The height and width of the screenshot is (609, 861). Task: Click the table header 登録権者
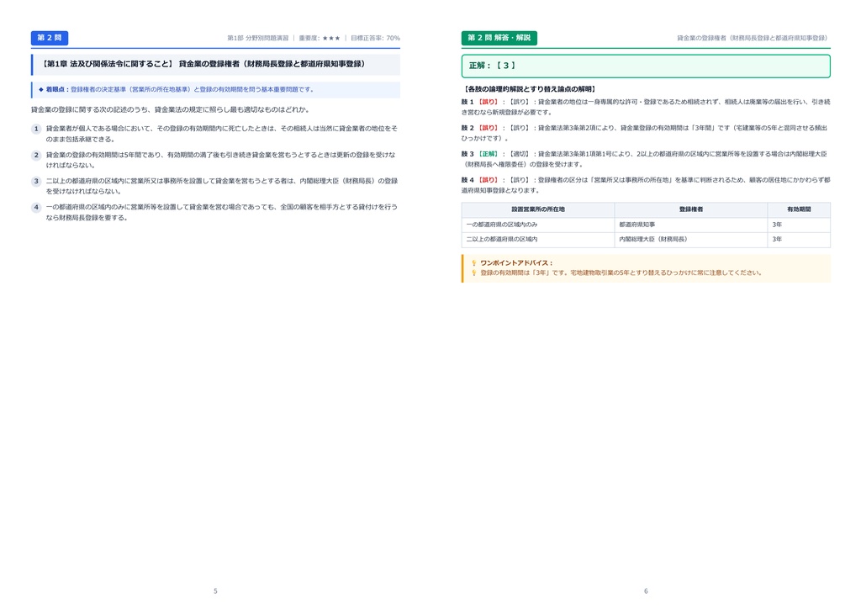(x=691, y=209)
